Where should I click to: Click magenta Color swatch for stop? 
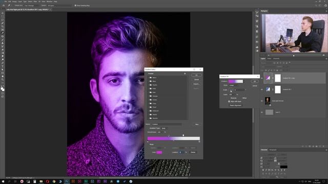pyautogui.click(x=159, y=152)
